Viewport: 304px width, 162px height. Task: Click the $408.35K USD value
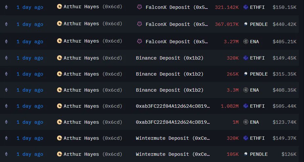[284, 90]
